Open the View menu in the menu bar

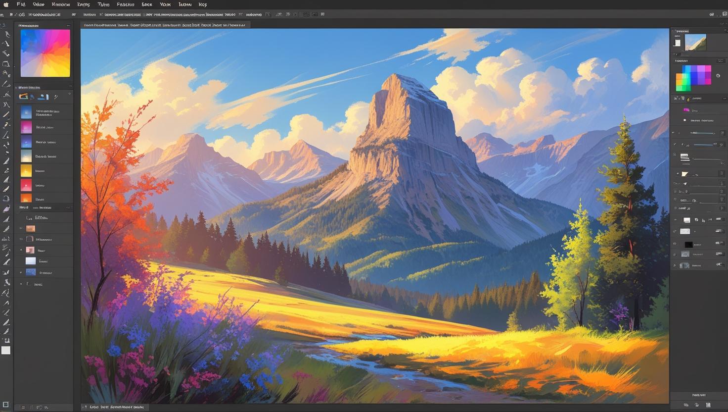[x=165, y=4]
